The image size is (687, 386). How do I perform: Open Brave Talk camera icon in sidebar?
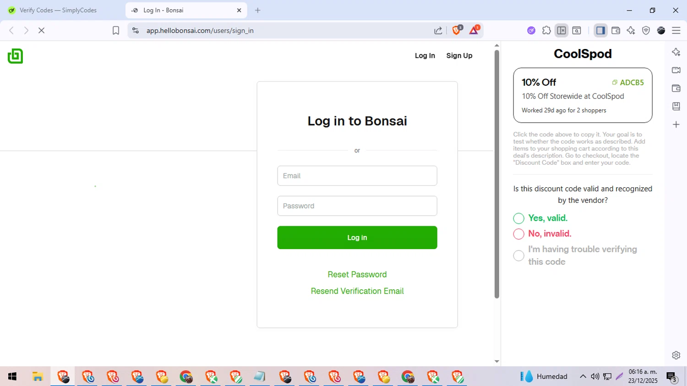(x=676, y=70)
